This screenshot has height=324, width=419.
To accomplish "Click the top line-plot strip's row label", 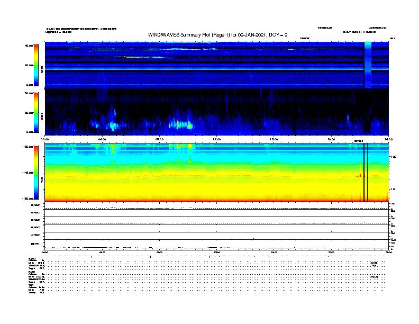I will [x=35, y=205].
